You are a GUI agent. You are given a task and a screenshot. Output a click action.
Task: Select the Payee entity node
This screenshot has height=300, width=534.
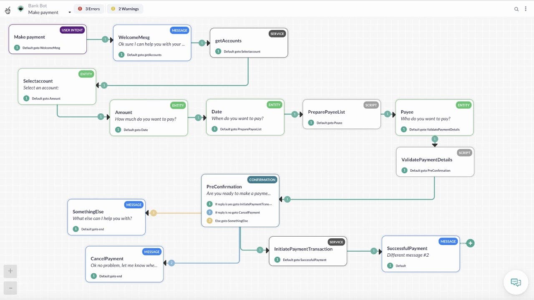(x=434, y=117)
